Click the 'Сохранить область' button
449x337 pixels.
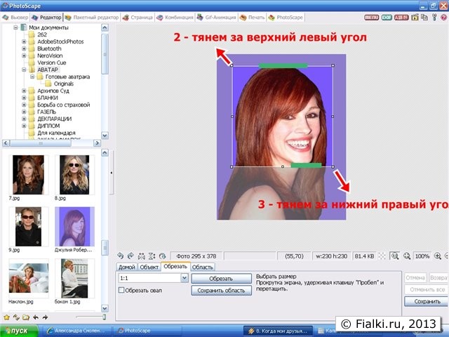[221, 290]
